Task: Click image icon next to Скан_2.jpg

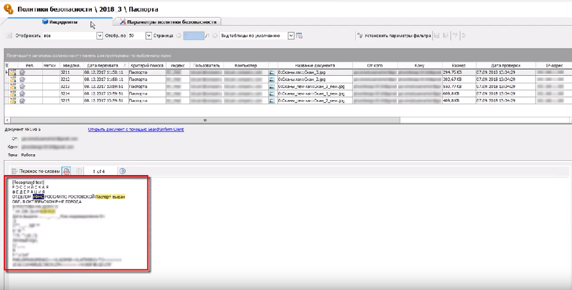Action: tap(272, 80)
